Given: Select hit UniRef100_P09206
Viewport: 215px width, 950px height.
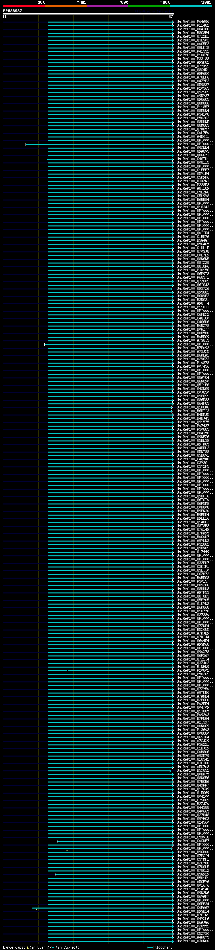Looking at the screenshot, I should click(x=192, y=585).
